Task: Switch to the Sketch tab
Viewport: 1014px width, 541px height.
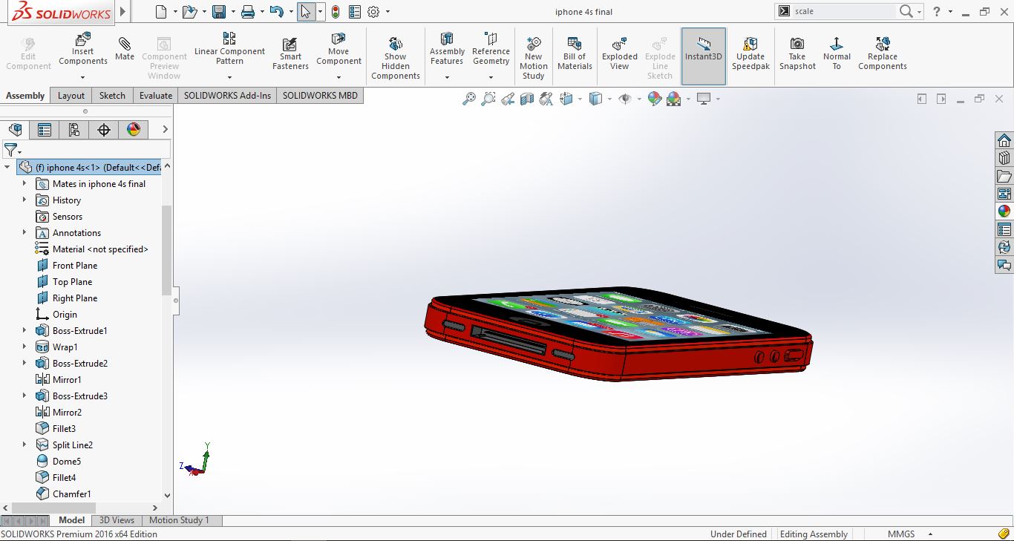Action: coord(112,95)
